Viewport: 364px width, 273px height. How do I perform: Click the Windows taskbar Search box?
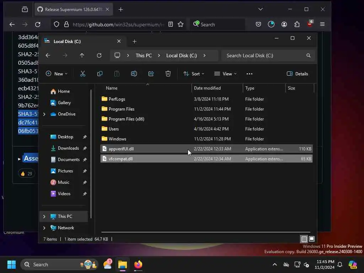click(59, 264)
